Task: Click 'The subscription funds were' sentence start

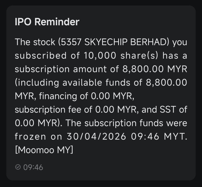Action: tap(126, 123)
